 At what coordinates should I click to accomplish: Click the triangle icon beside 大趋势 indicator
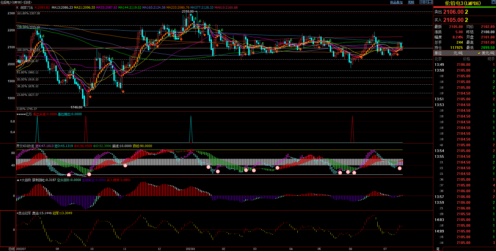pyautogui.click(x=18, y=180)
